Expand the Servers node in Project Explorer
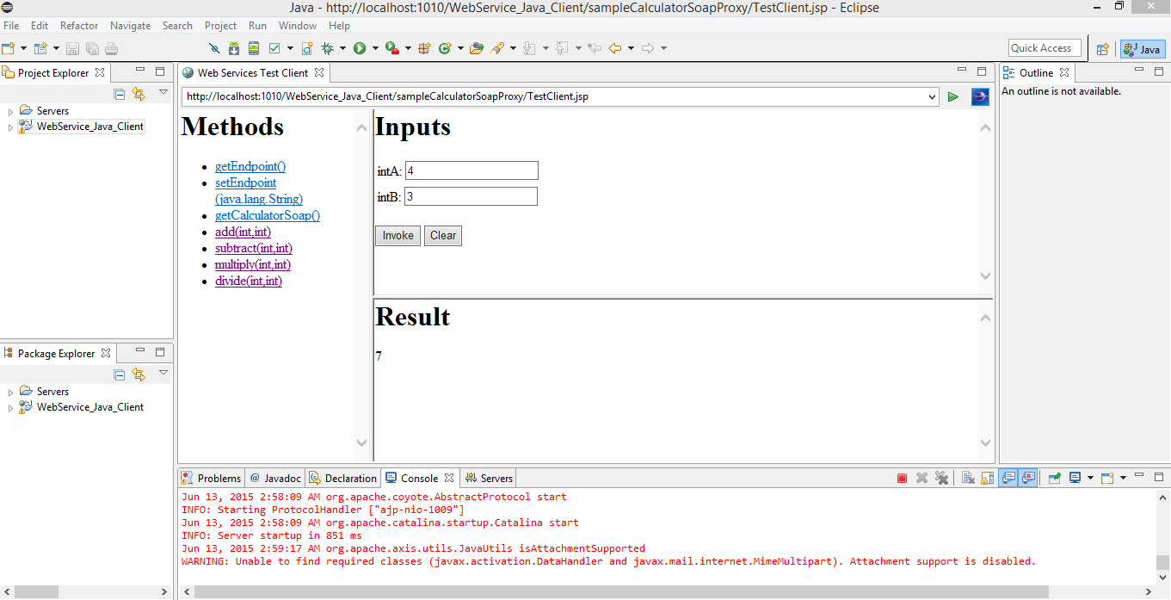The image size is (1171, 600). click(x=10, y=111)
